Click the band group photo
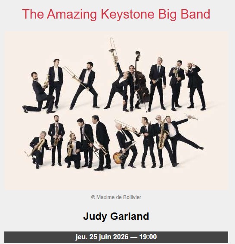This screenshot has height=244, width=235. tap(116, 111)
